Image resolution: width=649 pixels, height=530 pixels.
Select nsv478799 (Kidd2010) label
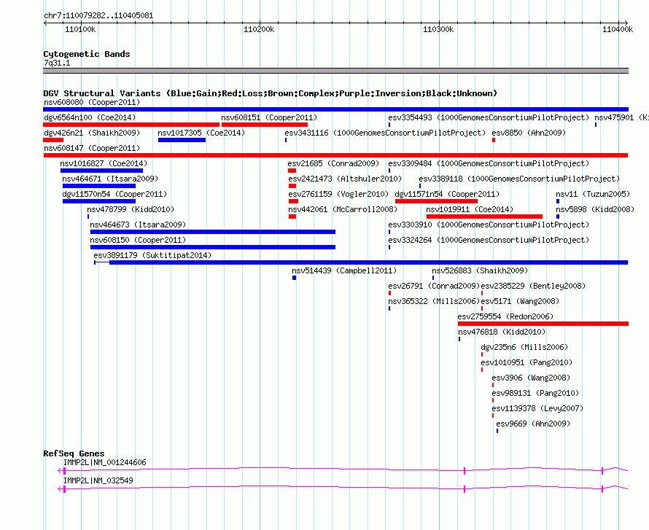click(131, 209)
